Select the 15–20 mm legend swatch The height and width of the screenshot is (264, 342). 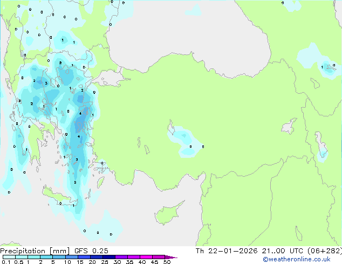(84, 257)
